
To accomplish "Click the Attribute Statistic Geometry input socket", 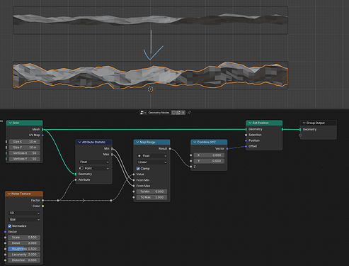I will click(76, 174).
